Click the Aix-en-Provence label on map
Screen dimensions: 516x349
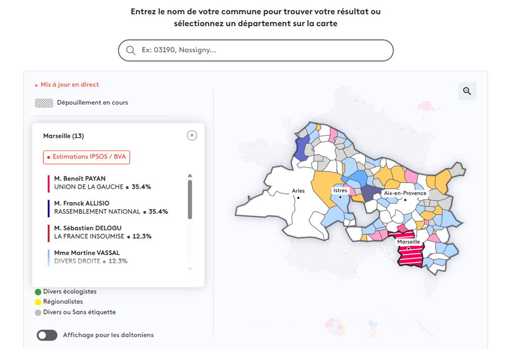[405, 193]
